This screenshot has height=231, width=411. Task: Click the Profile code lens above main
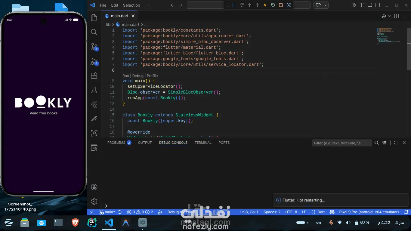(x=152, y=76)
